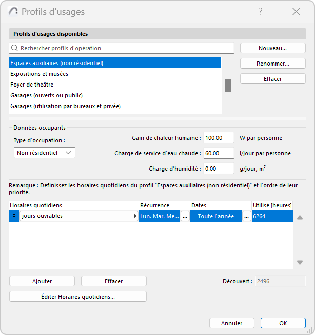The width and height of the screenshot is (315, 335).
Task: Click the Nouveau... button
Action: pyautogui.click(x=272, y=48)
